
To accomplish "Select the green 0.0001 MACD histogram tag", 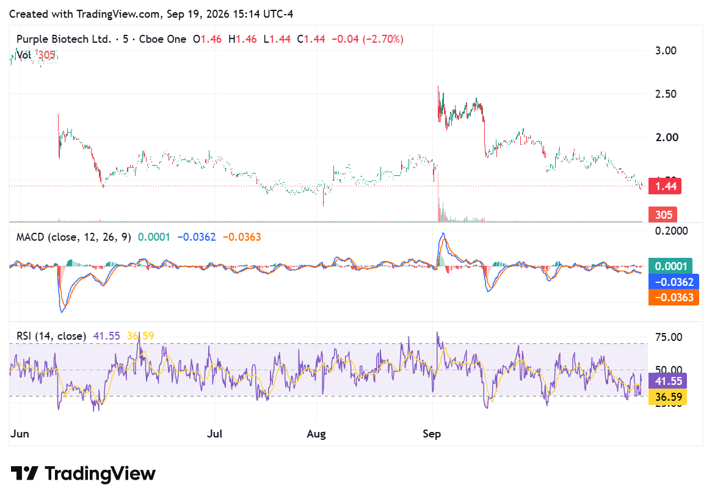I will pyautogui.click(x=670, y=266).
